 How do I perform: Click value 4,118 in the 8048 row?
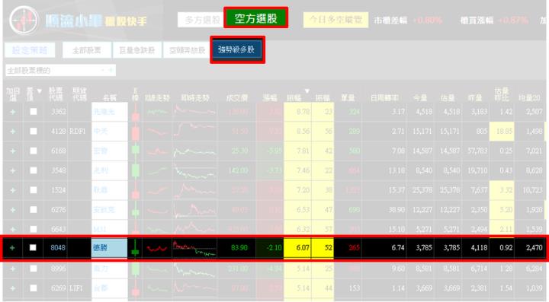point(480,248)
